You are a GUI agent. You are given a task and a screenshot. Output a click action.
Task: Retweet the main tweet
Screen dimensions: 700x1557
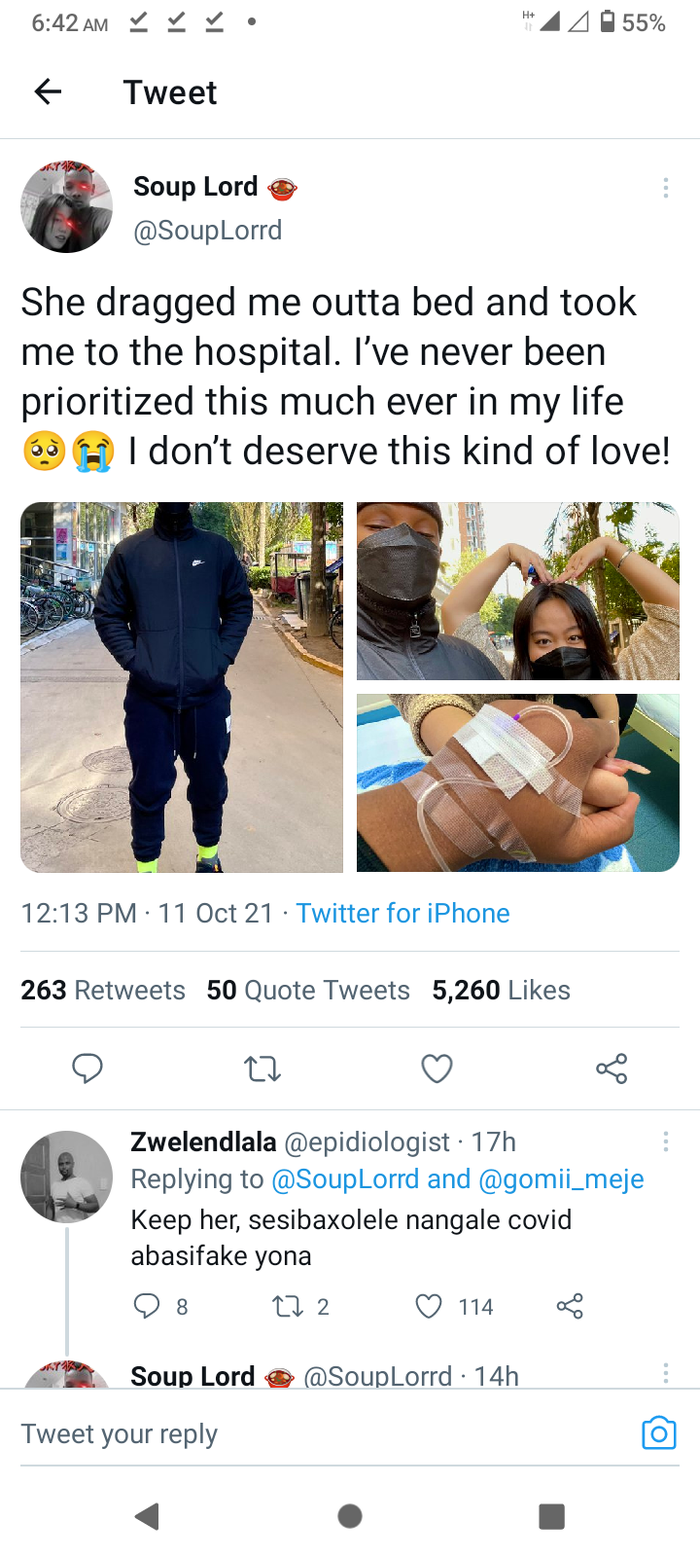click(262, 1069)
